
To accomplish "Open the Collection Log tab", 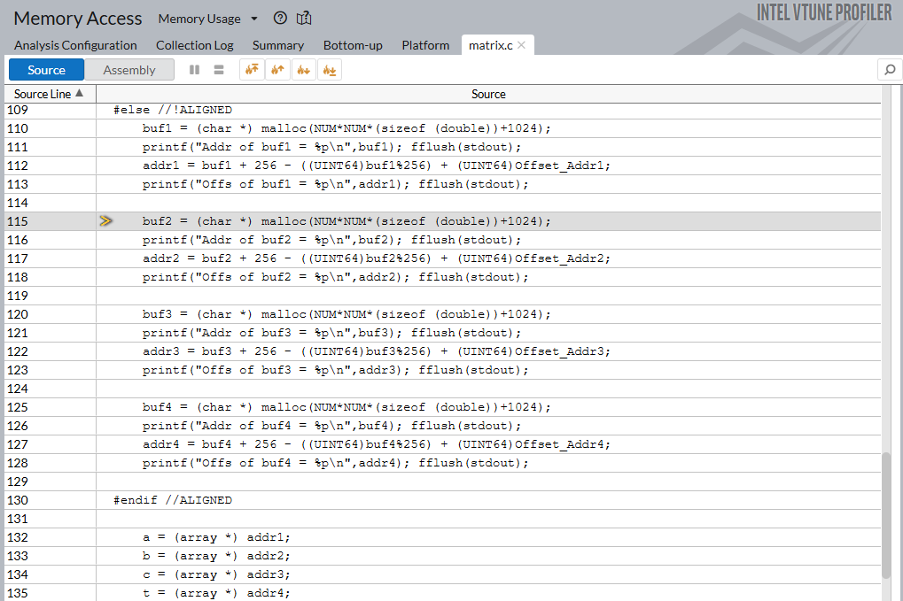I will 195,45.
